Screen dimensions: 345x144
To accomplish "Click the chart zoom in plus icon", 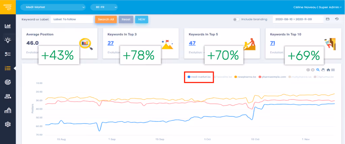I will (308, 70).
